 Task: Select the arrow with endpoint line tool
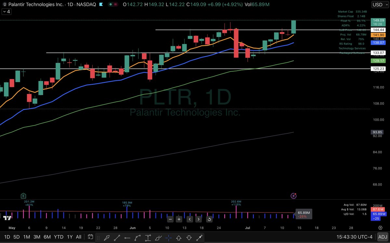[x=199, y=237]
